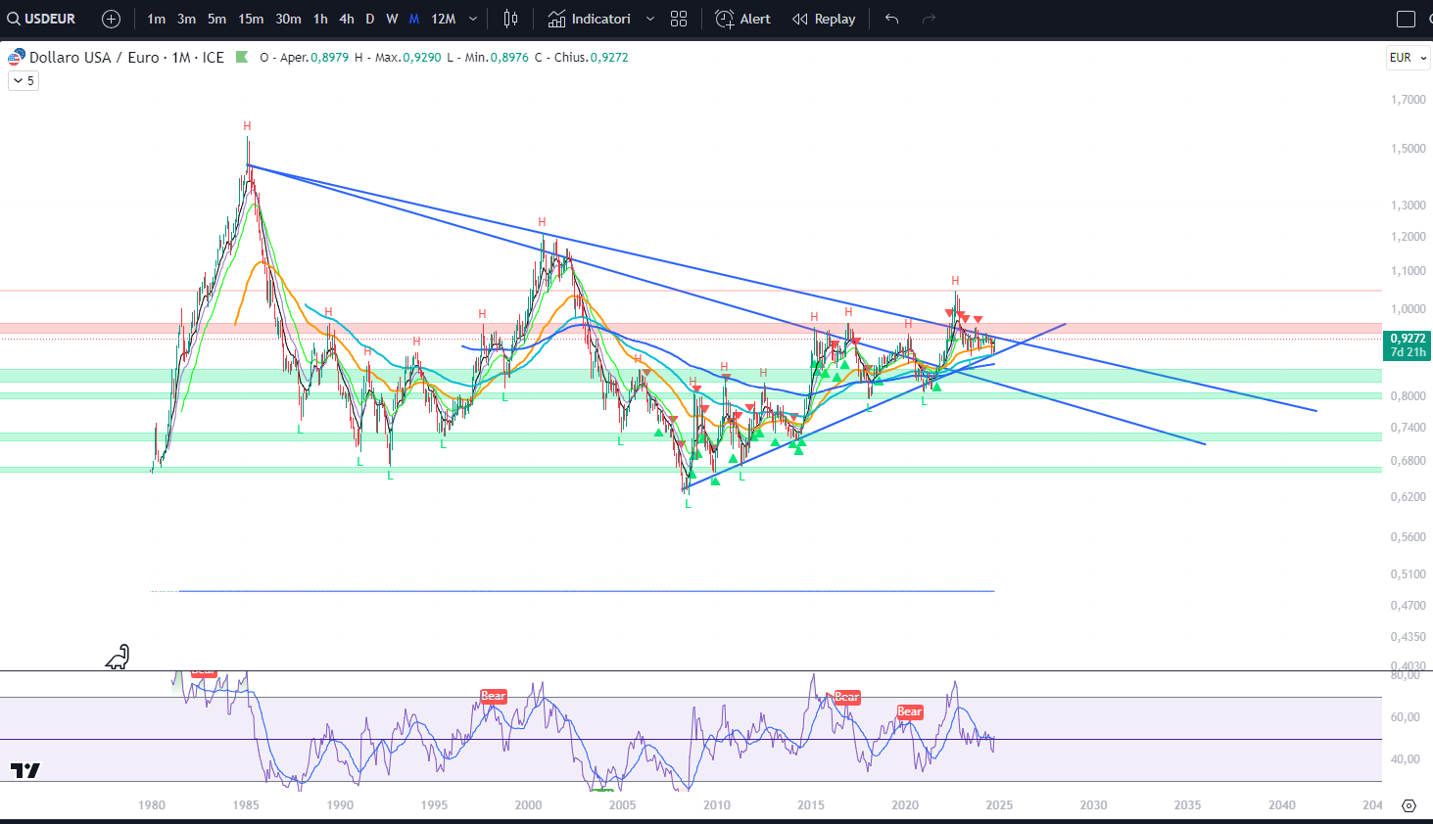
Task: Open chart settings gear on time axis
Action: [x=1409, y=805]
